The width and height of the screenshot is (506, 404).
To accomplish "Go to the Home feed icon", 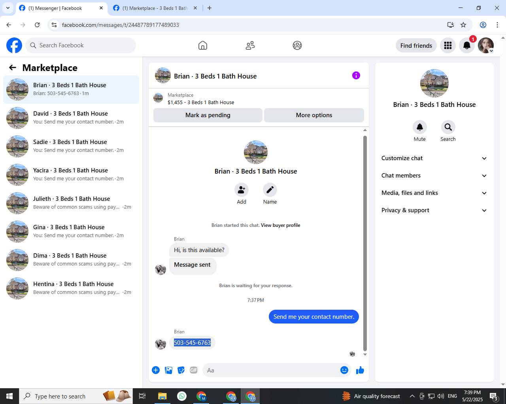I will tap(203, 45).
